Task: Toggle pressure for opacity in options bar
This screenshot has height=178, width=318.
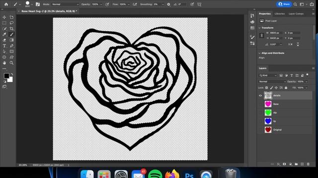Action: 107,4
